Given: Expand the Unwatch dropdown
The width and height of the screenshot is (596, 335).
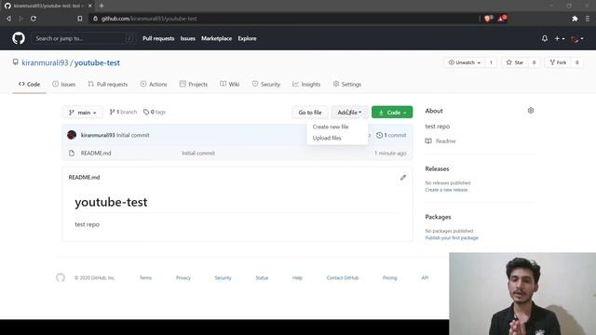Looking at the screenshot, I should 465,62.
